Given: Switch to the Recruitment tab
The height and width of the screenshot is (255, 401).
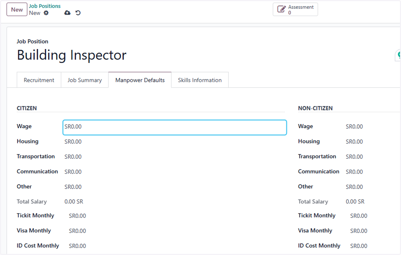Looking at the screenshot, I should point(39,80).
